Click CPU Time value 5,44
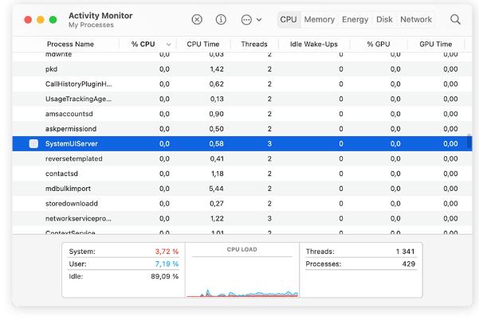479x320 pixels. point(216,189)
